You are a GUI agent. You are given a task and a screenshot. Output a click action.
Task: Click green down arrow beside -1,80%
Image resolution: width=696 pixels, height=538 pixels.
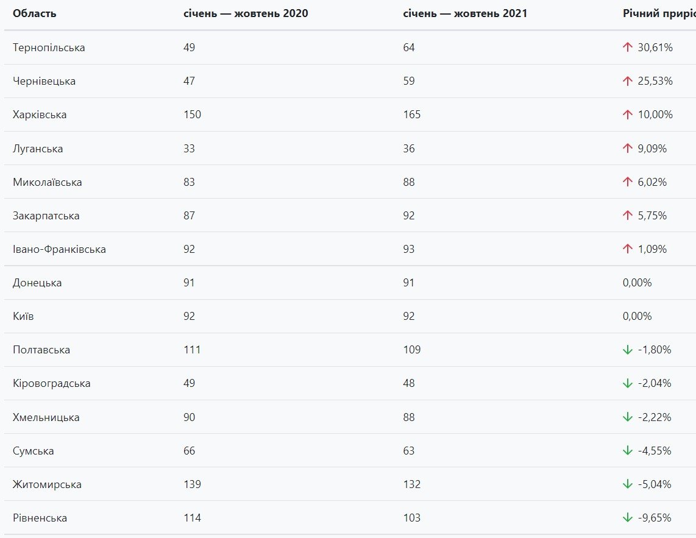628,350
